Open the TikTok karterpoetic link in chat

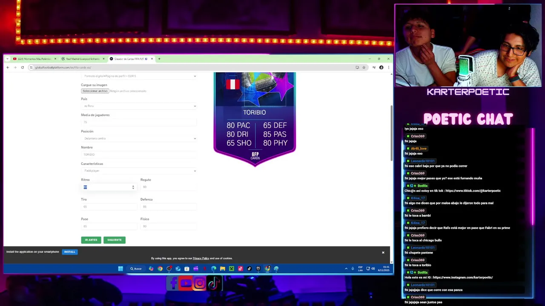coord(473,191)
